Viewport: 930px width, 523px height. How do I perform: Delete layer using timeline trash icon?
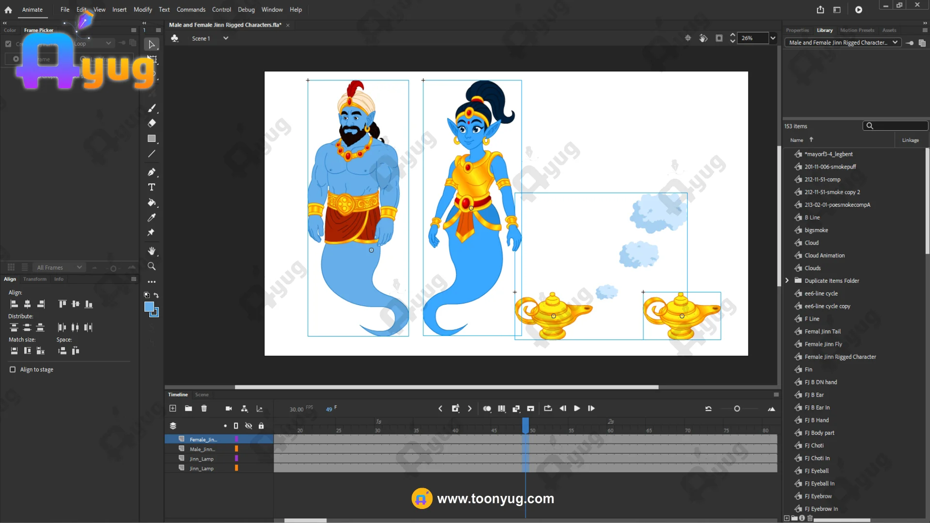[x=204, y=408]
